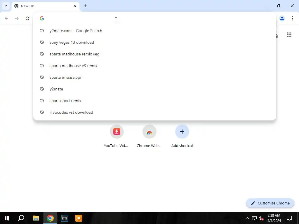Choose suggestion "y2mate.com - Google Search"
Viewport: 299px width, 224px height.
point(155,31)
